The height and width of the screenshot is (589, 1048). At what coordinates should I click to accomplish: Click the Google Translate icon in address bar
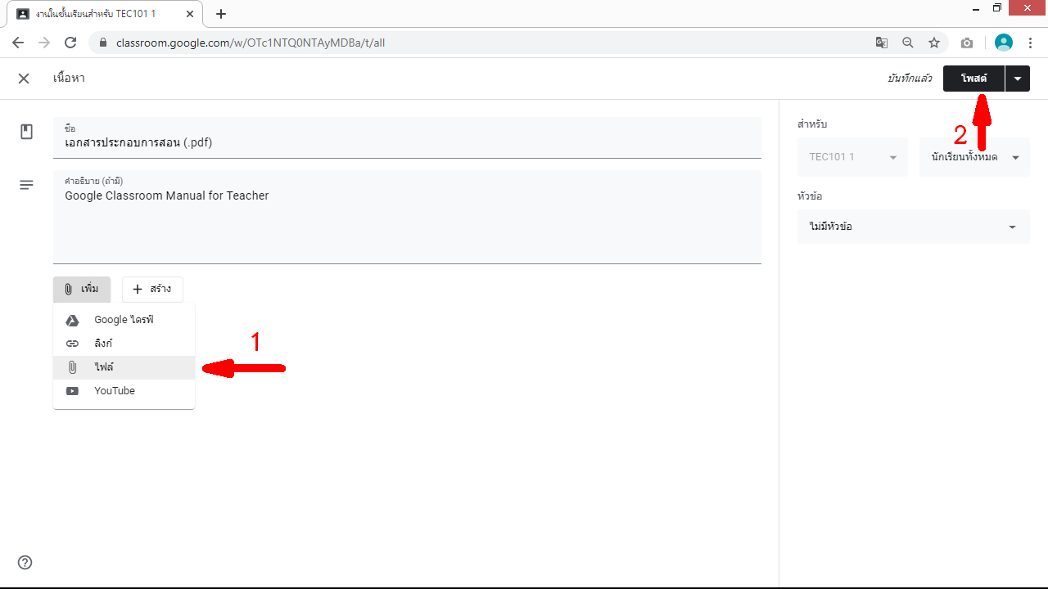(881, 43)
